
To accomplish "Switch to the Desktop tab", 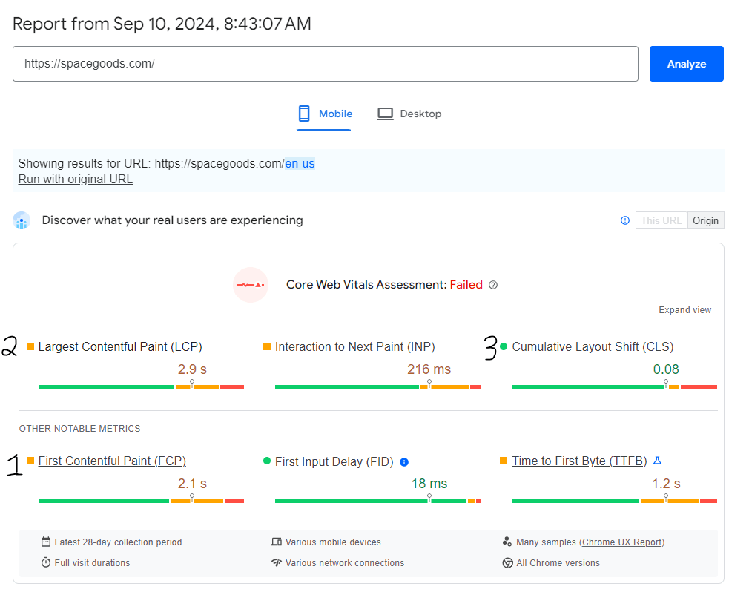I will point(409,114).
